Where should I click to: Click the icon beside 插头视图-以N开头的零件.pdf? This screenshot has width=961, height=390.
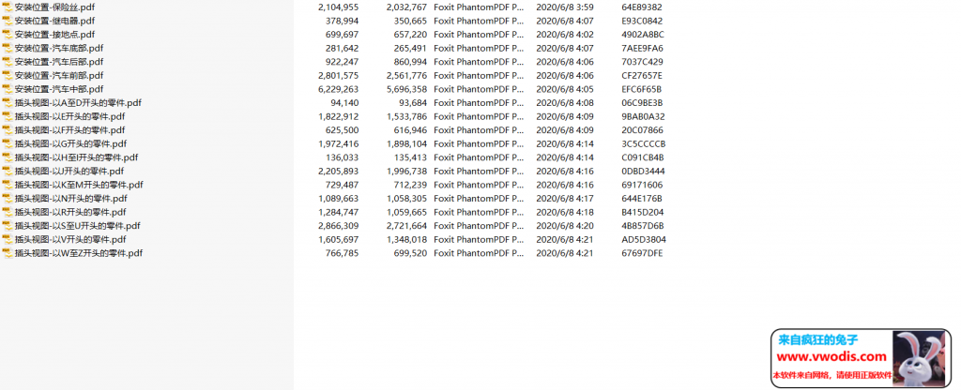click(8, 199)
